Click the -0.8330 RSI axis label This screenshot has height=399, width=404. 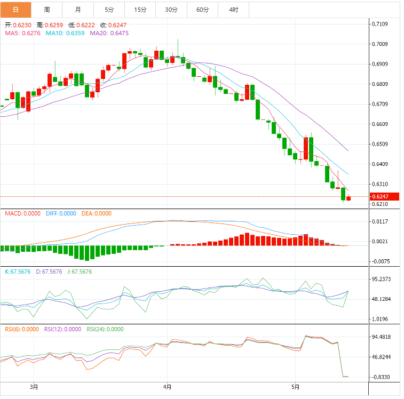pos(381,377)
